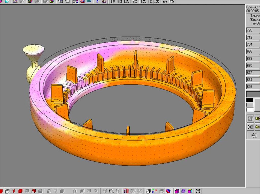Click the 656 temperature scale field
This screenshot has width=260, height=194.
pyautogui.click(x=253, y=87)
